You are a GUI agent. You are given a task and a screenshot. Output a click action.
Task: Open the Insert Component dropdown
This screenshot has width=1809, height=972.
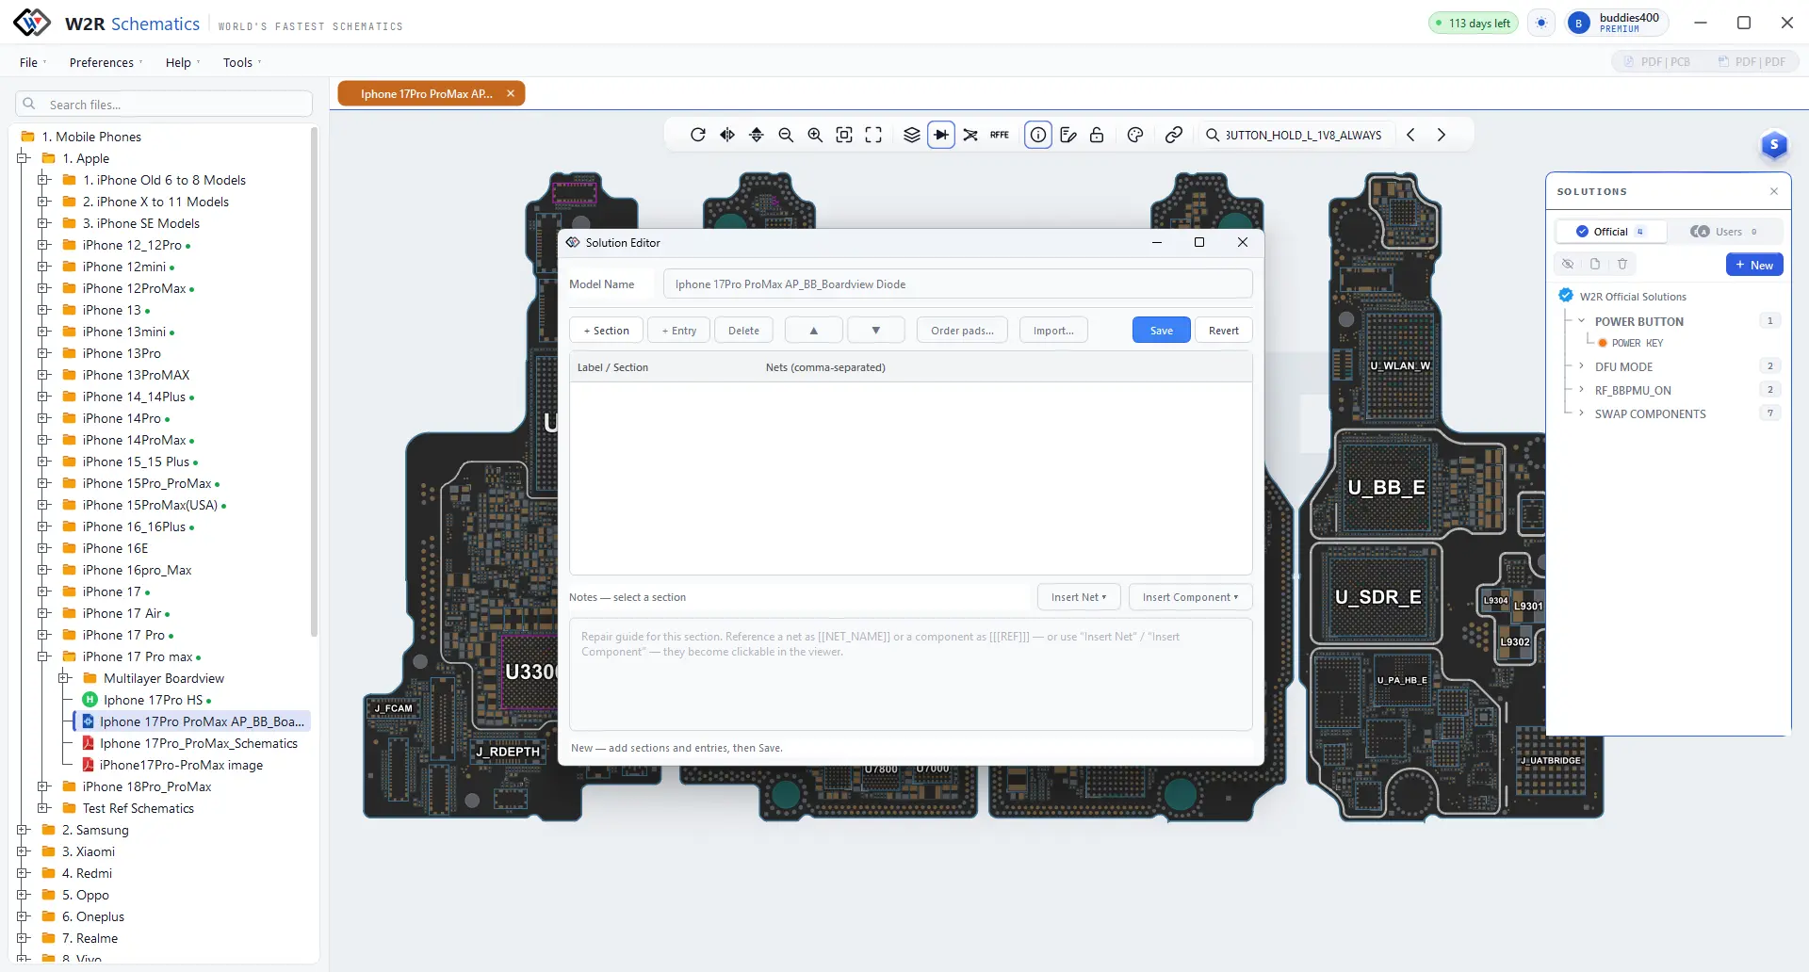point(1190,597)
